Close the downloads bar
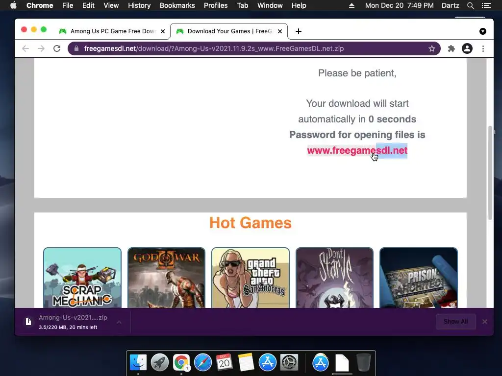The width and height of the screenshot is (502, 376). (x=485, y=322)
